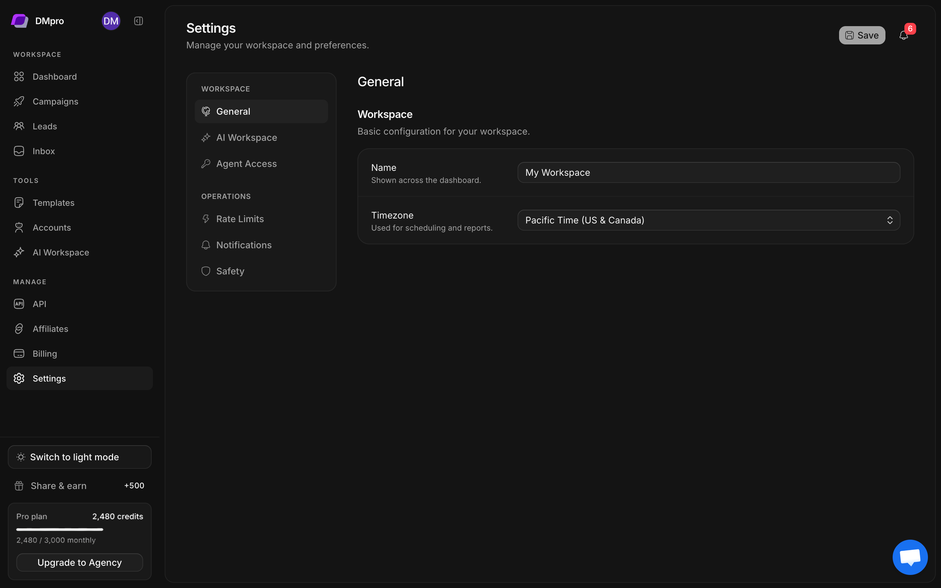Click the '2,480 / 3,000 monthly' text
The height and width of the screenshot is (588, 941).
[56, 540]
